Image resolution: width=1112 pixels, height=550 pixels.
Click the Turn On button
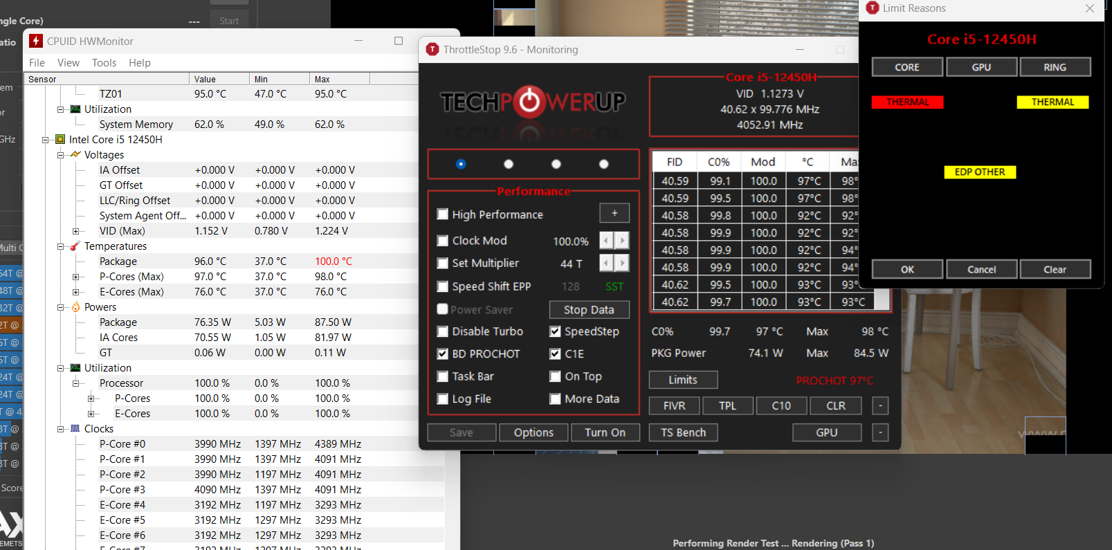[605, 432]
